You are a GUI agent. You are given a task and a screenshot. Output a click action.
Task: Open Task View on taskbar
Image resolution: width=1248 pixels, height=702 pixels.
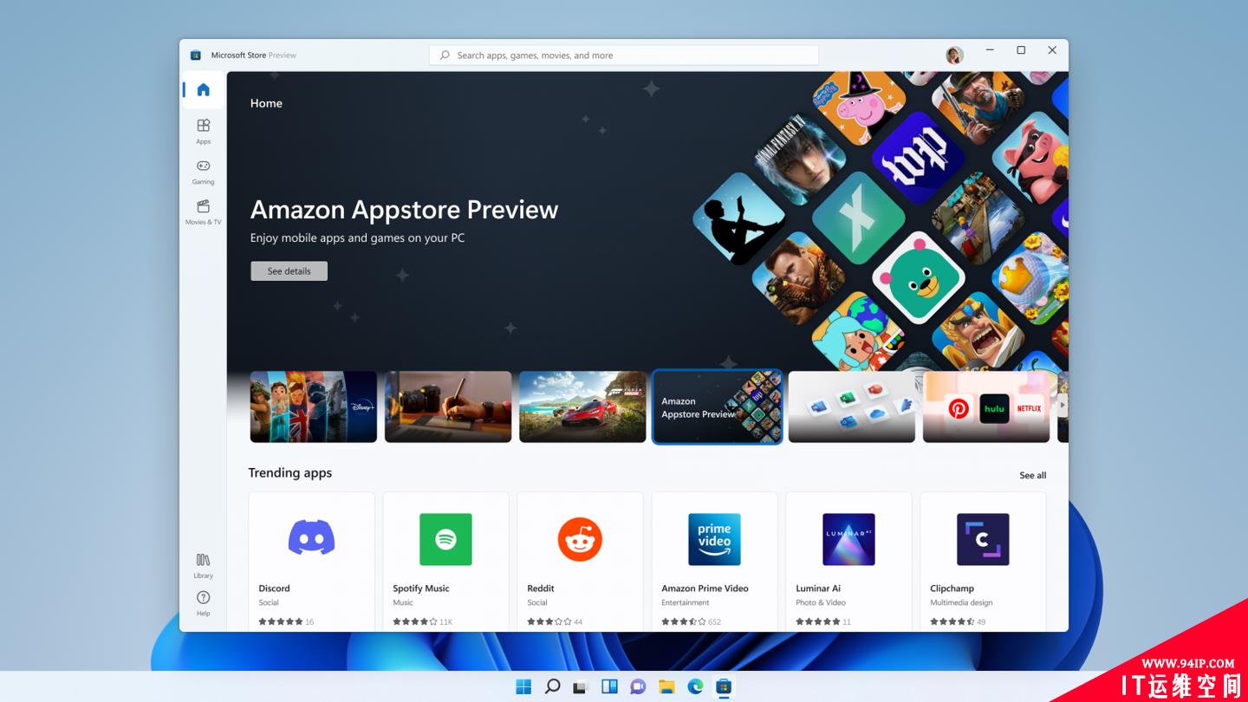[x=581, y=686]
